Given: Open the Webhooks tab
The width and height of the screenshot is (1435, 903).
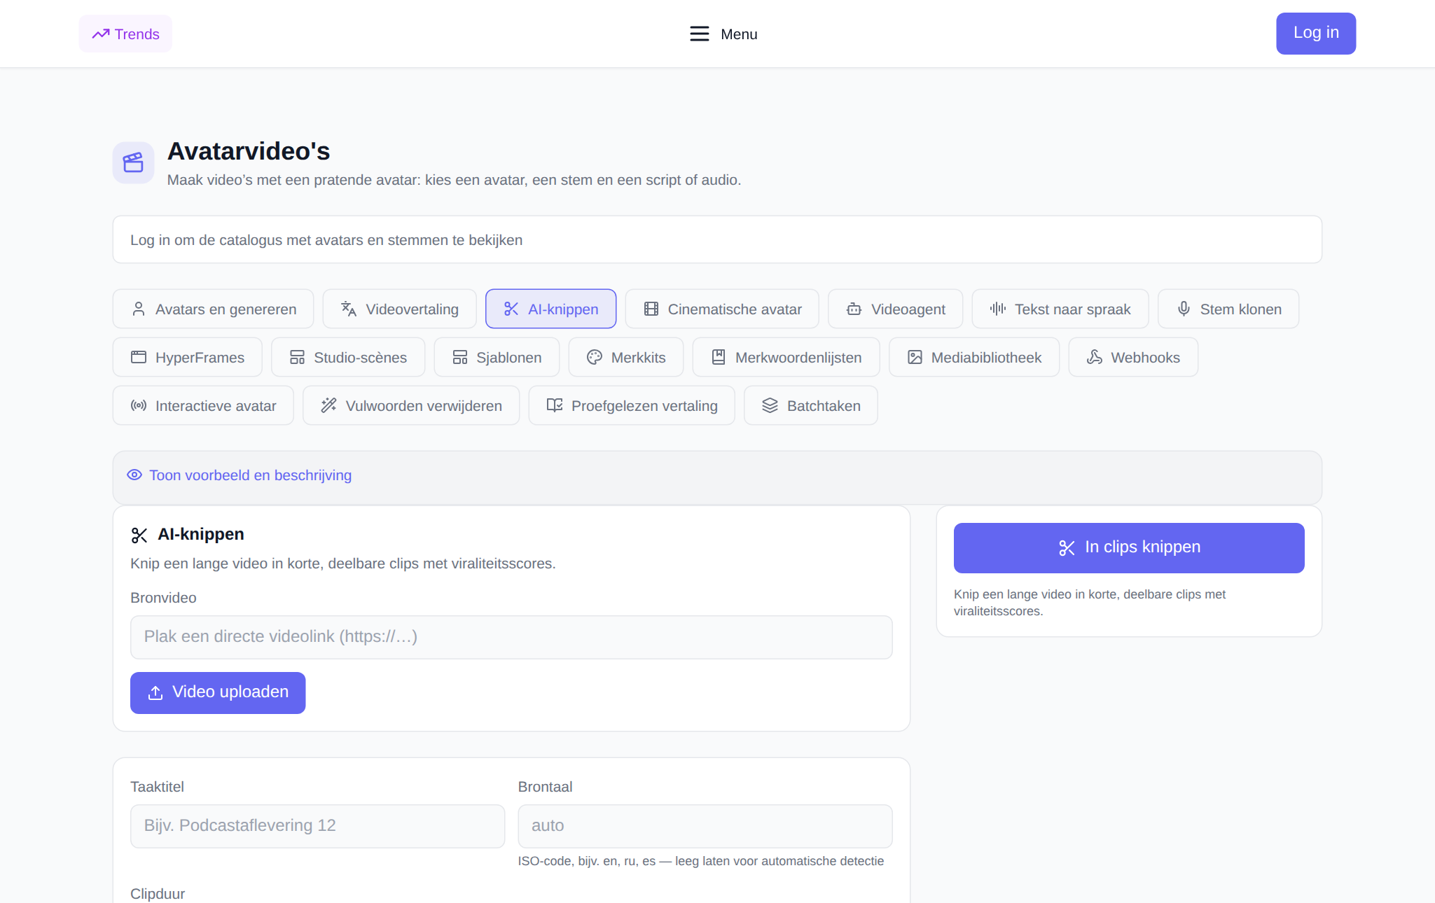Looking at the screenshot, I should coord(1132,357).
